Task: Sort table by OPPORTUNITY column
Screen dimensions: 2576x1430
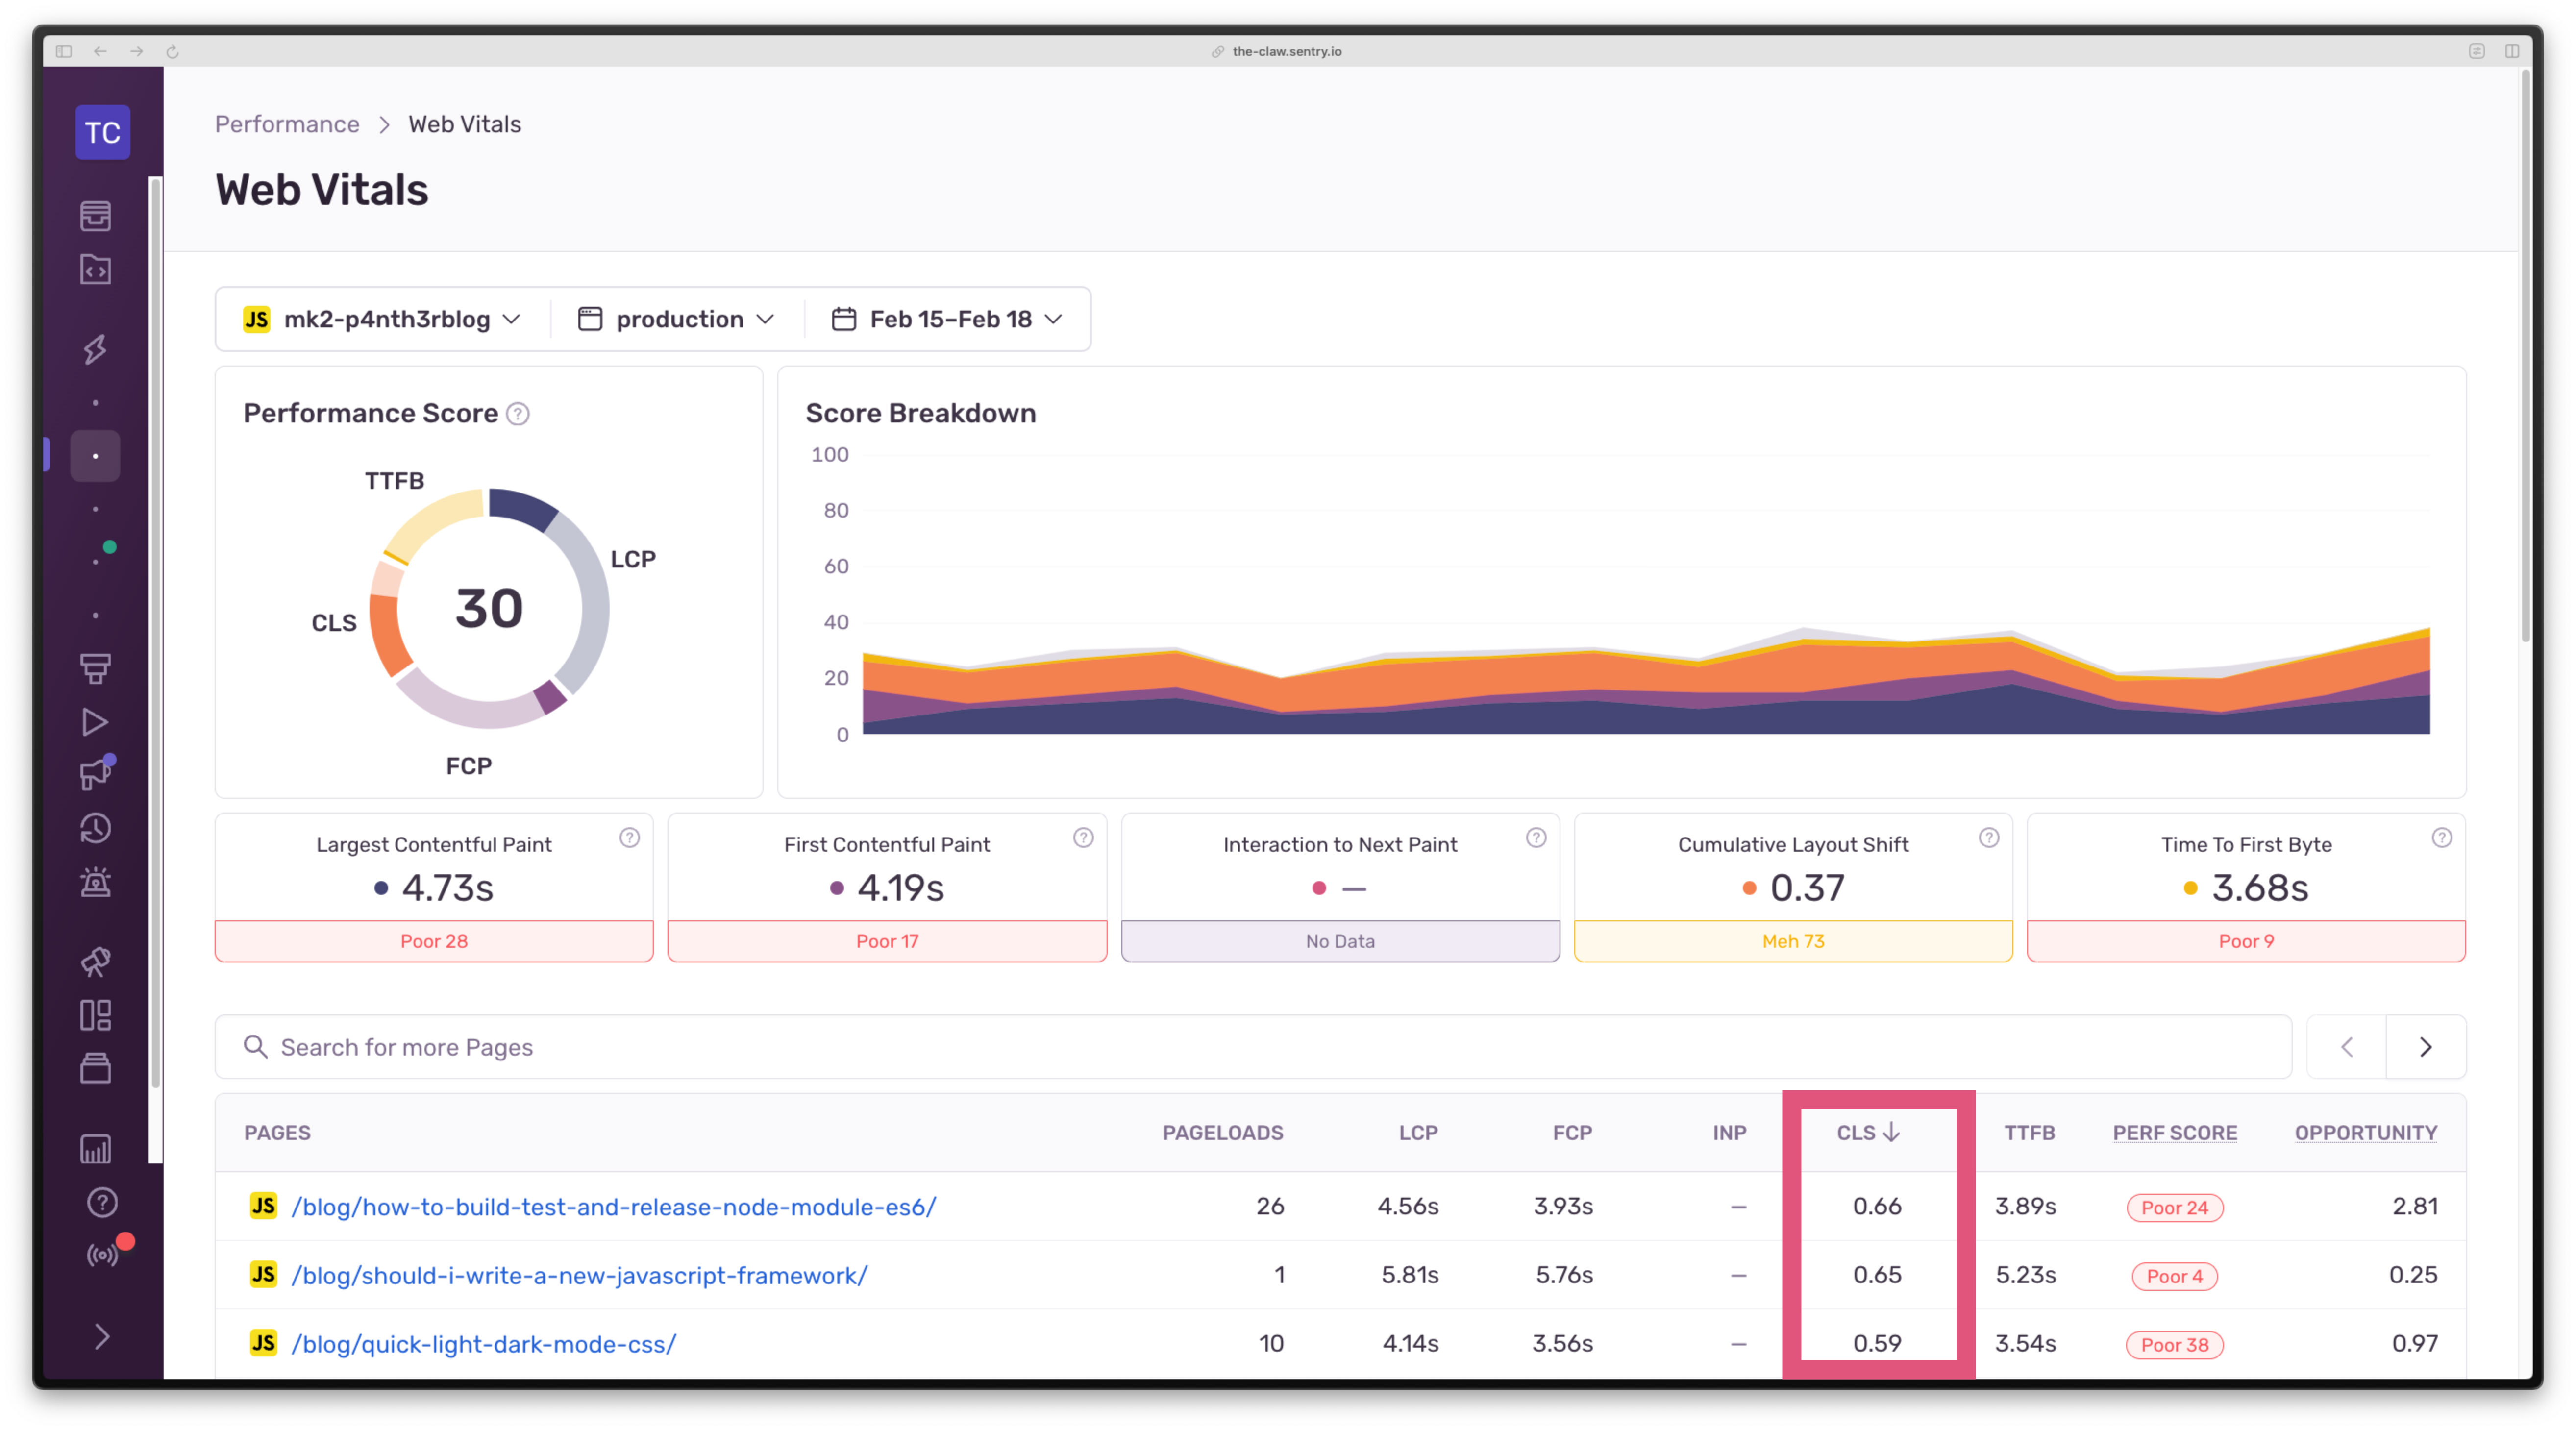Action: point(2366,1132)
